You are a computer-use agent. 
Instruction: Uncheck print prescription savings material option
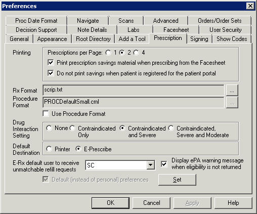(x=51, y=63)
